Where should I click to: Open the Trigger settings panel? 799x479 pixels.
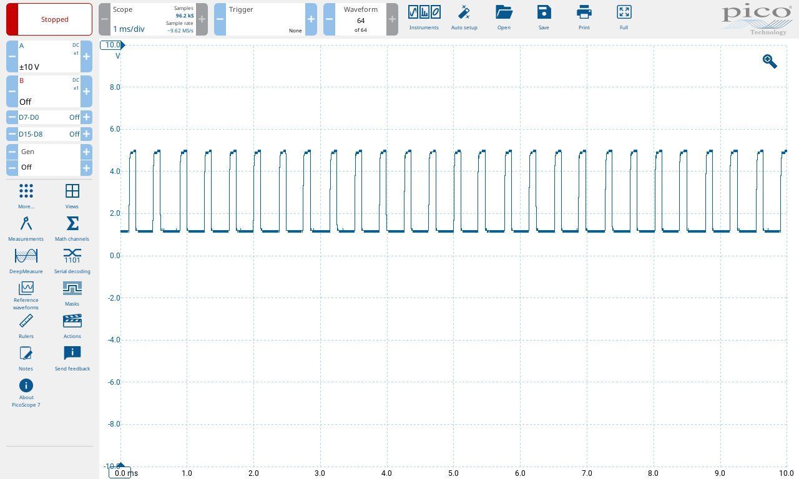pos(265,19)
